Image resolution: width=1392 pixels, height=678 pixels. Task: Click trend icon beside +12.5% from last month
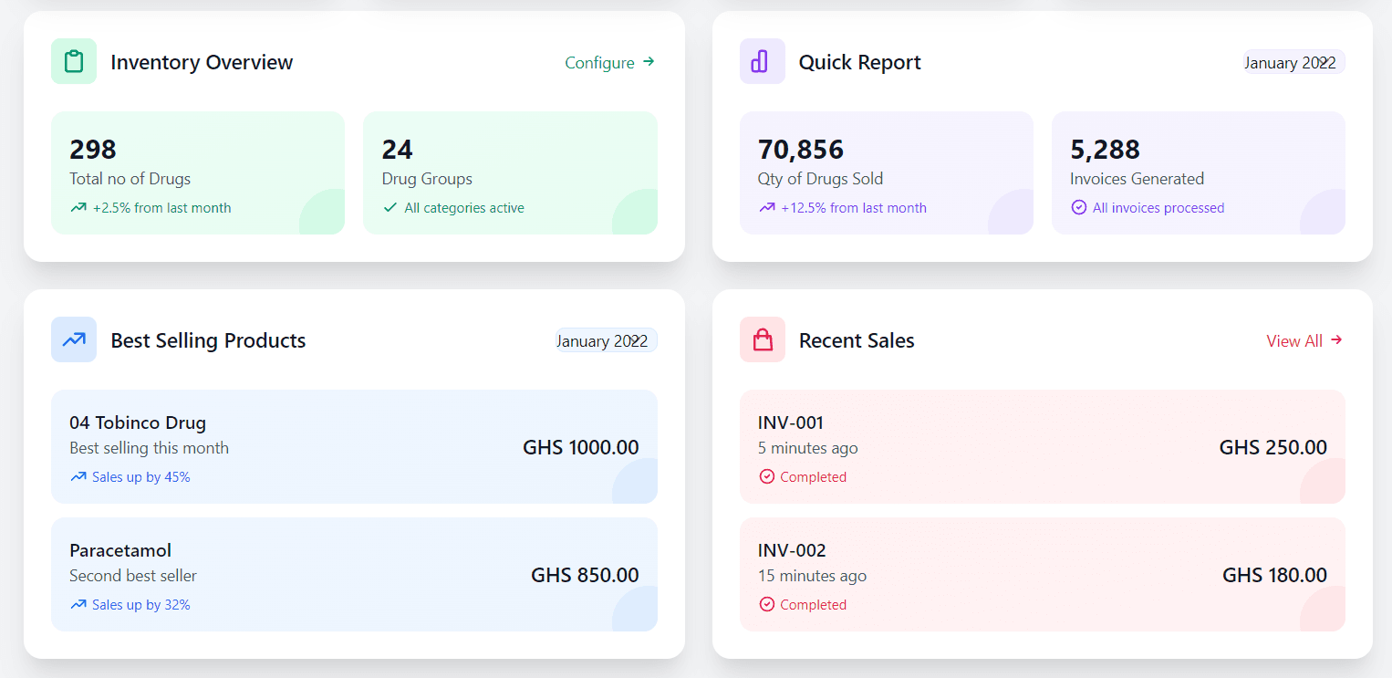(x=767, y=208)
